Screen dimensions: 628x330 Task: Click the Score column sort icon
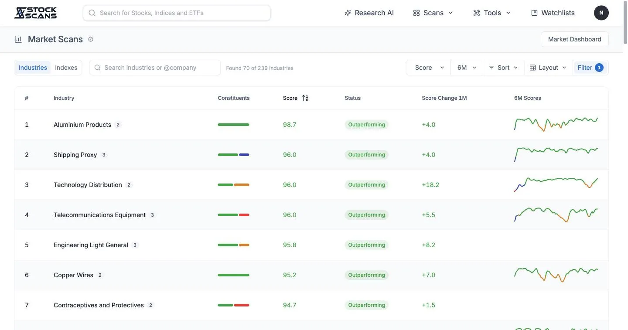point(305,98)
